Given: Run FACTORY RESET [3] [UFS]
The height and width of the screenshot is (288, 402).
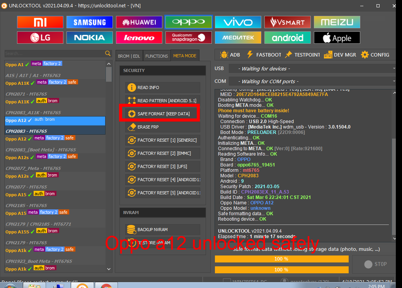Looking at the screenshot, I should [163, 166].
